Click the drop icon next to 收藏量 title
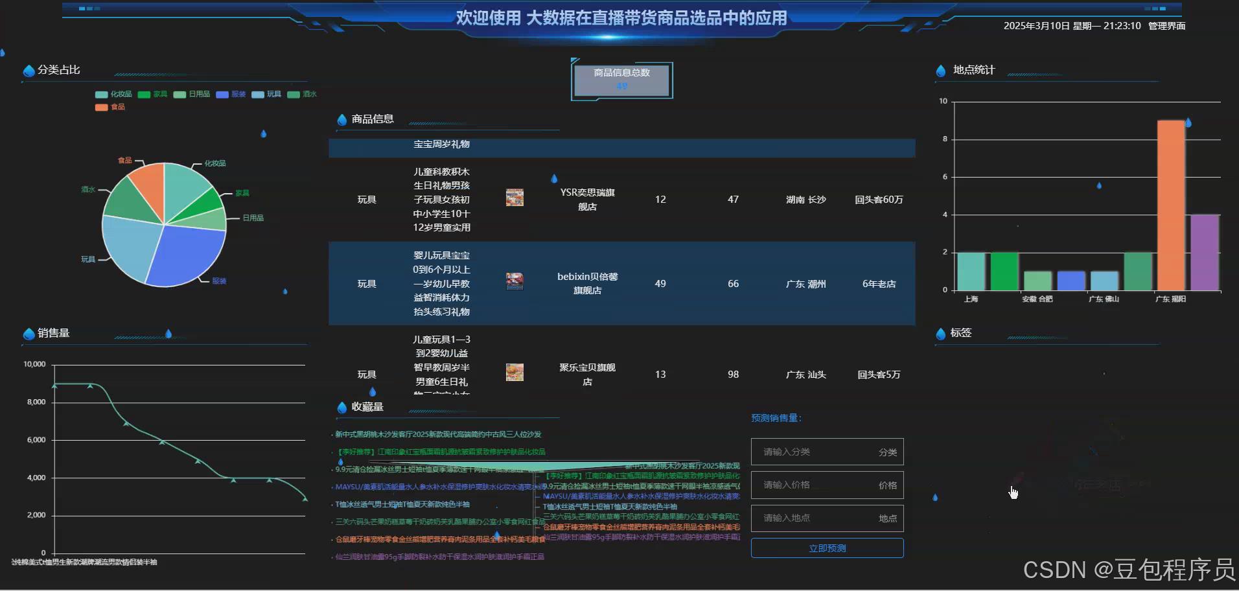This screenshot has height=591, width=1239. (342, 407)
